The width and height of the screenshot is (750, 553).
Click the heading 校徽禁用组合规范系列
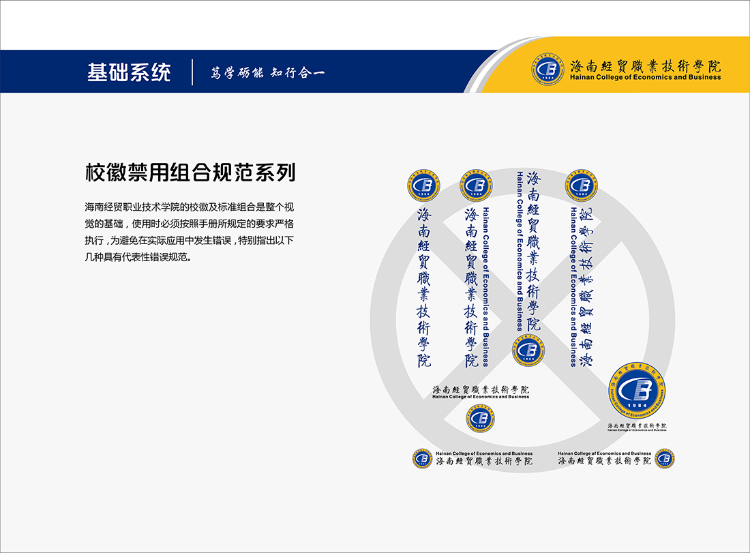(x=190, y=173)
